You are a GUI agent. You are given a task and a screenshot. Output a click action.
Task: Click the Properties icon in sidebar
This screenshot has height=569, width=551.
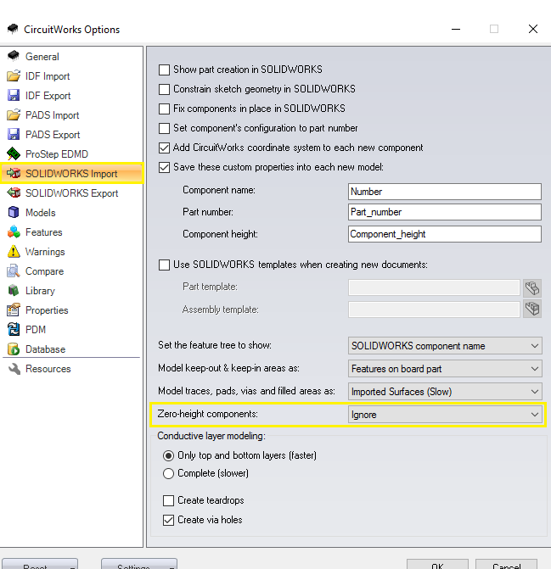pos(14,310)
